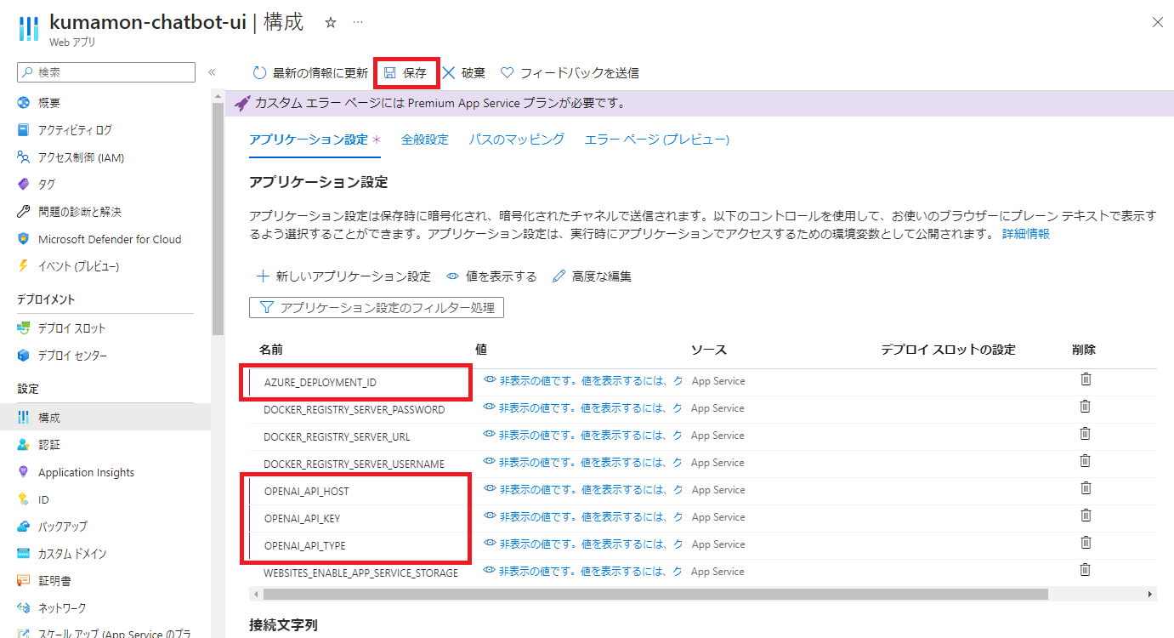Open Application Insights from the sidebar
The width and height of the screenshot is (1174, 638).
coord(86,472)
